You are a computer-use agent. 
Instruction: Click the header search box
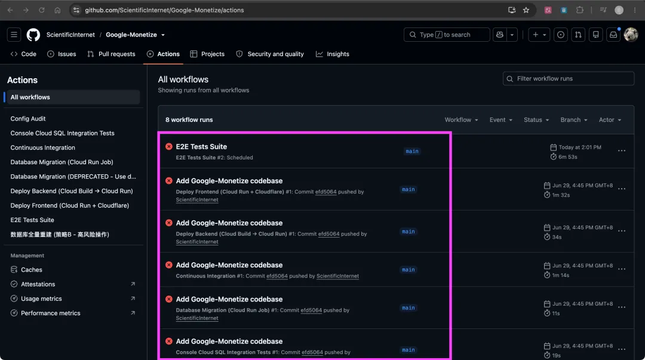tap(447, 35)
